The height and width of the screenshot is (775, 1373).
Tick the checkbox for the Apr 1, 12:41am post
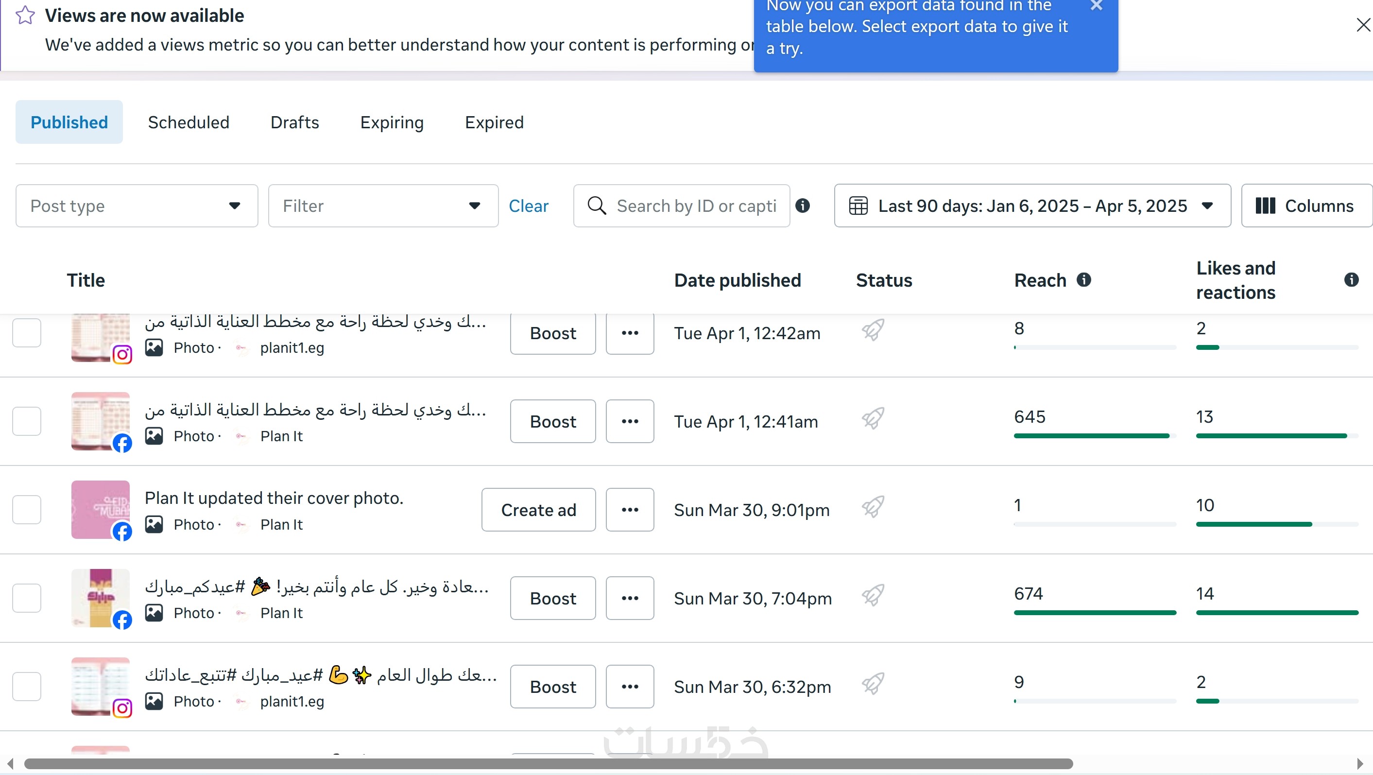(27, 421)
